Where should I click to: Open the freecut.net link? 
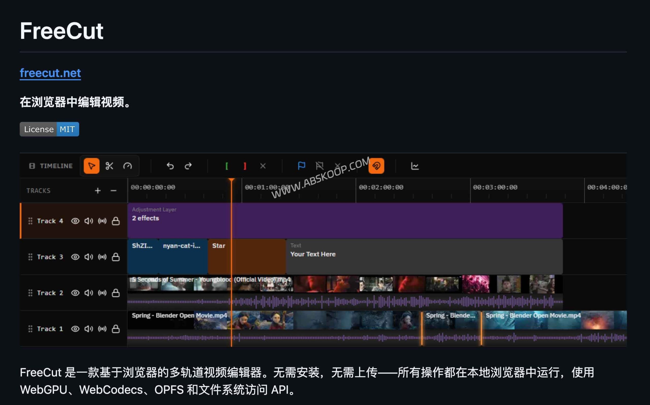click(x=50, y=73)
